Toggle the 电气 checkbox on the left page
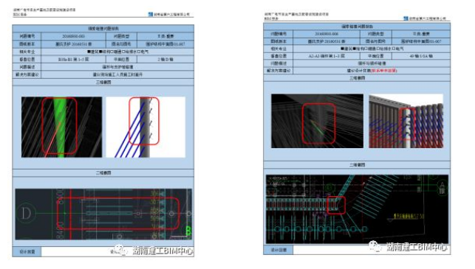The image size is (475, 269). point(139,52)
